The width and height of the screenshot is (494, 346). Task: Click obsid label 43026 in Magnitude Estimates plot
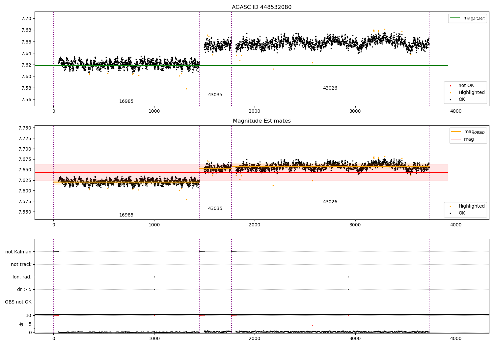[x=330, y=202]
